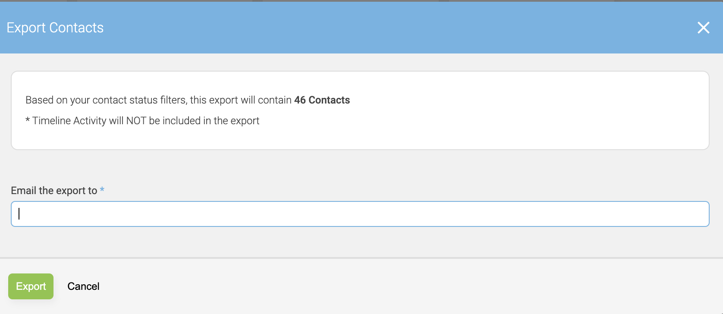Click the Timeline Activity NOT included note
This screenshot has height=314, width=723.
tap(146, 121)
